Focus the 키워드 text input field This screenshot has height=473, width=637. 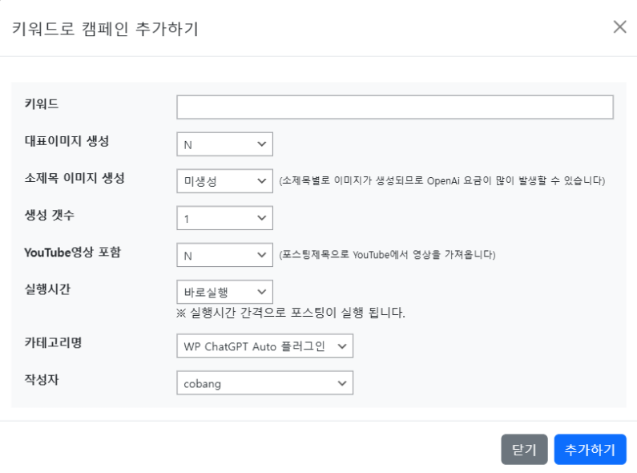(x=395, y=107)
